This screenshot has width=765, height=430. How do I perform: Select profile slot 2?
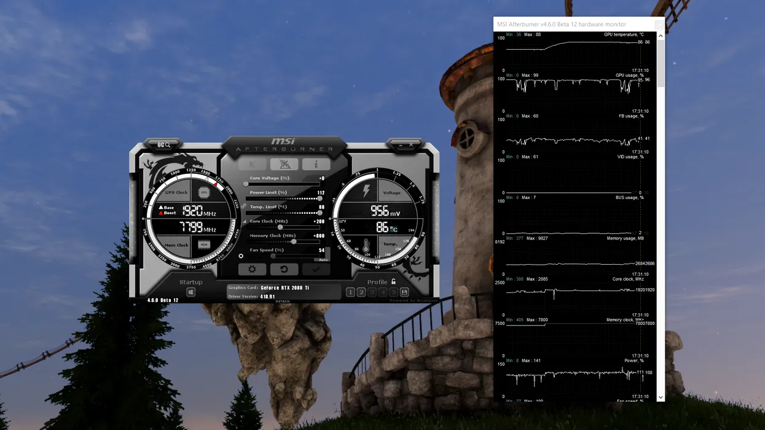(x=361, y=292)
